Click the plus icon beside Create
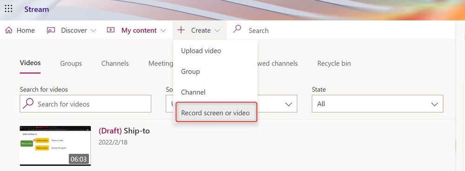The image size is (465, 171). [x=181, y=30]
